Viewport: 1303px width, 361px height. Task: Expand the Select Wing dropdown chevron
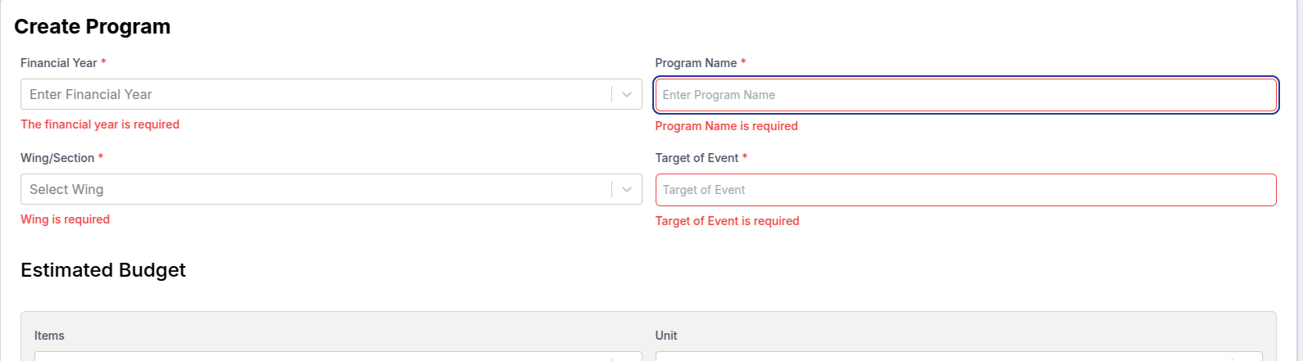coord(627,189)
